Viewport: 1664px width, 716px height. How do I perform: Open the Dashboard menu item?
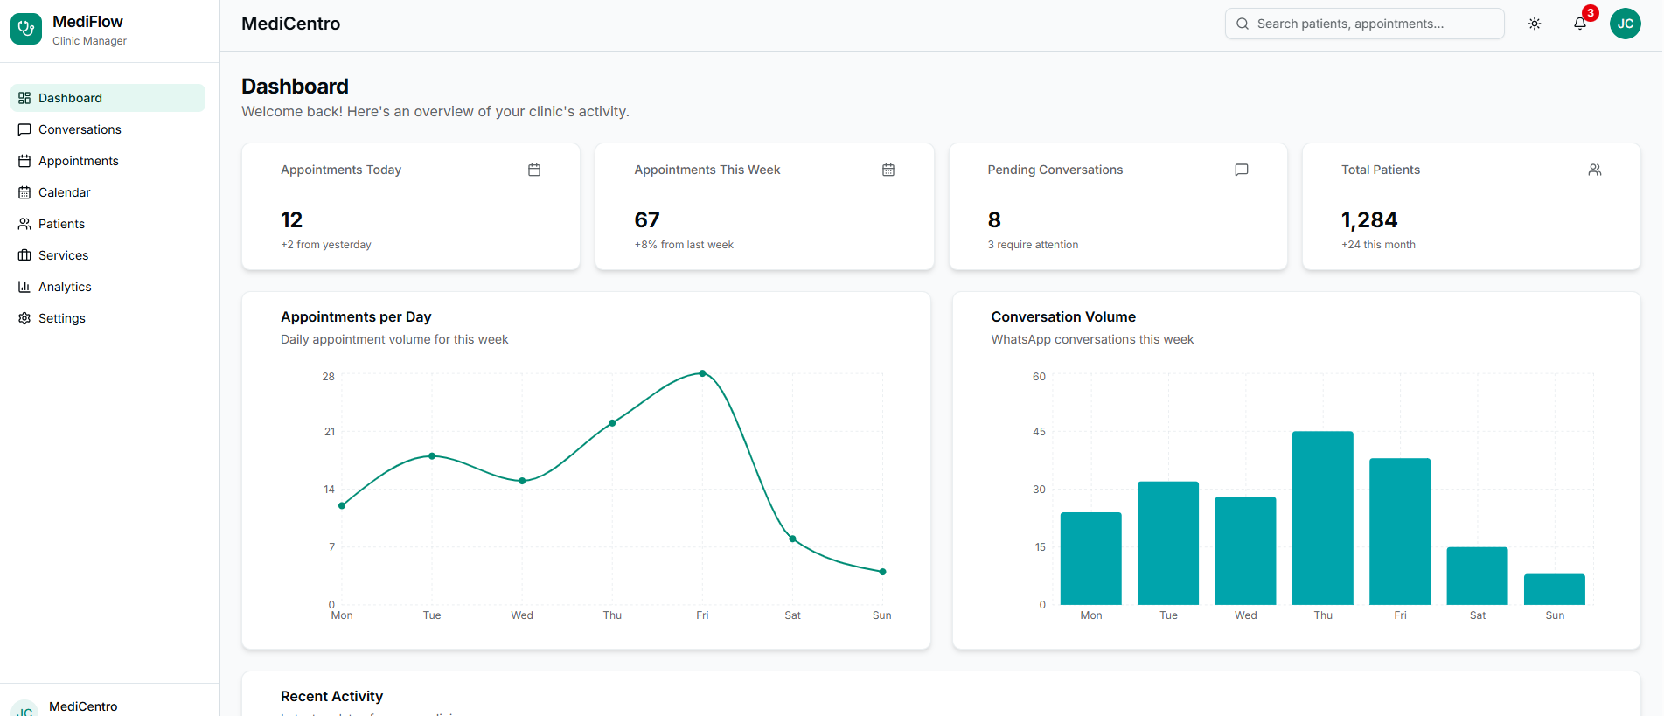point(108,98)
